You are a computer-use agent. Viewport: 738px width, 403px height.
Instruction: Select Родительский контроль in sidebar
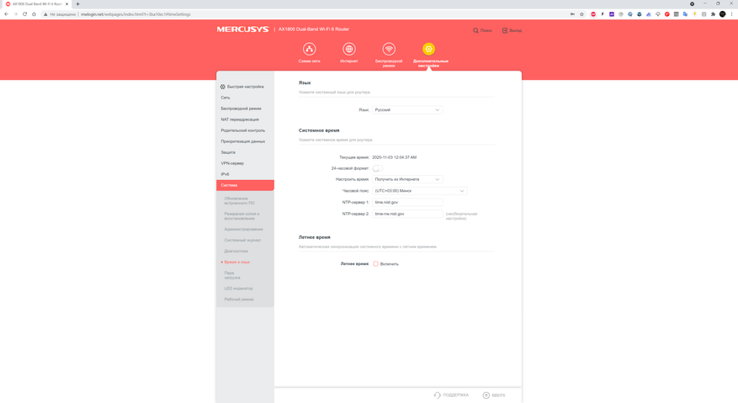coord(243,130)
